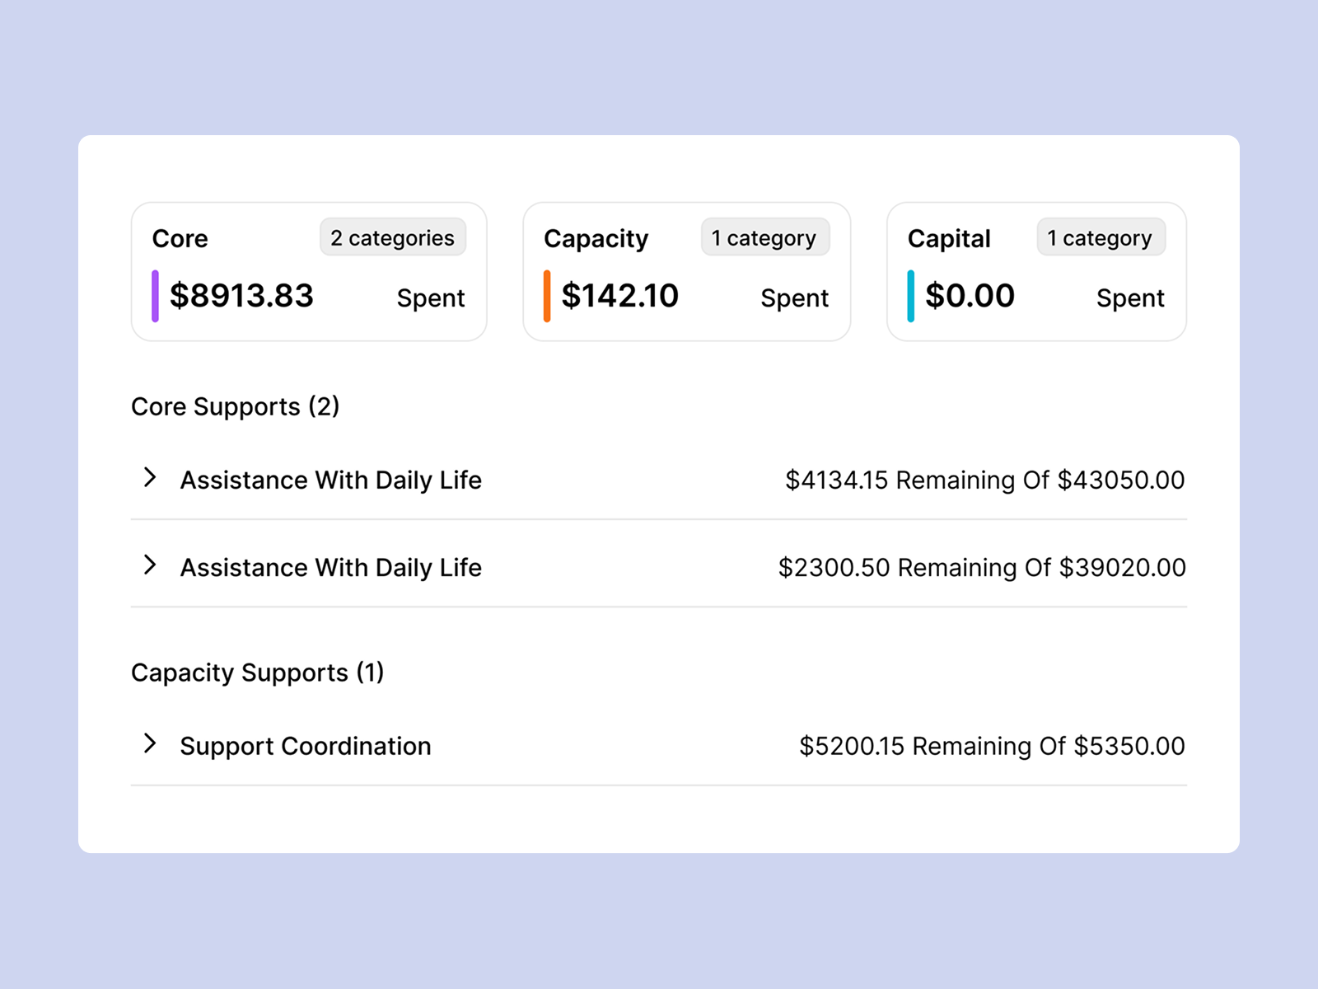
Task: Click the Capacity Supports (1) heading
Action: [257, 673]
